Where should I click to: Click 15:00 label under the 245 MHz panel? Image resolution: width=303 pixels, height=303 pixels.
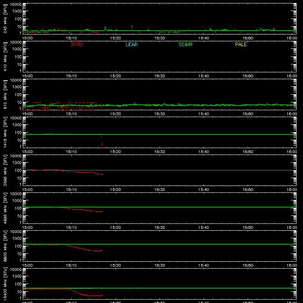(27, 38)
